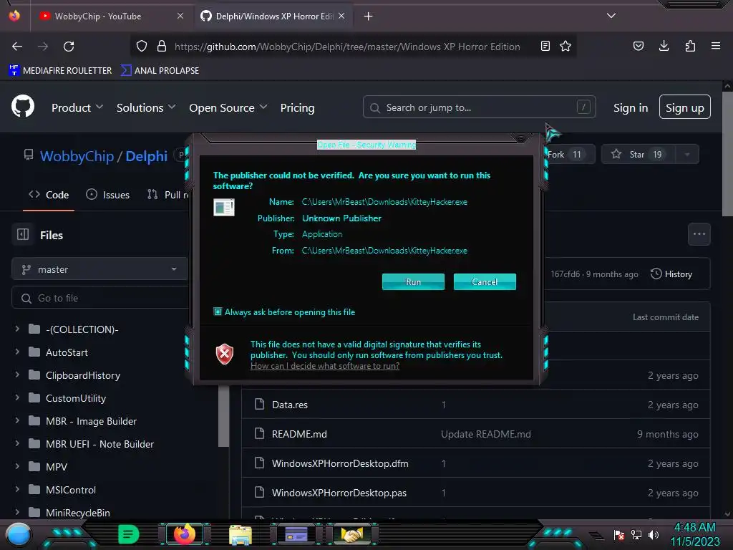The width and height of the screenshot is (733, 550).
Task: Open a new tab with the plus icon
Action: tap(369, 16)
